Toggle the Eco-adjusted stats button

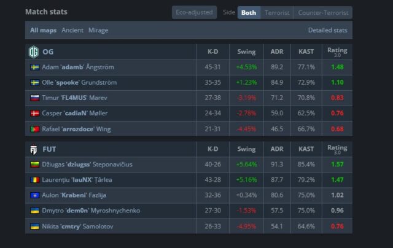[194, 12]
